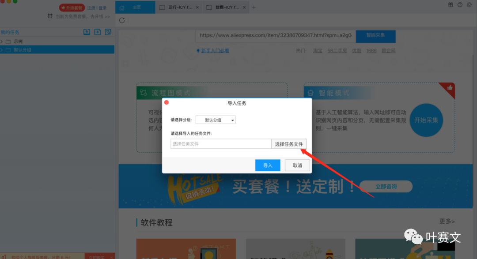This screenshot has width=477, height=259.
Task: Click the 导入 button to import the task
Action: tap(268, 165)
